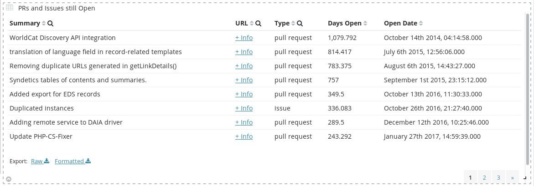Screen dimensions: 534x186
Task: Open the URL column search magnifier
Action: 259,24
